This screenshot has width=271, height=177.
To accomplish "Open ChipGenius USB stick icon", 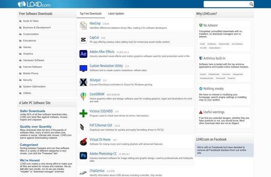I will (83, 172).
